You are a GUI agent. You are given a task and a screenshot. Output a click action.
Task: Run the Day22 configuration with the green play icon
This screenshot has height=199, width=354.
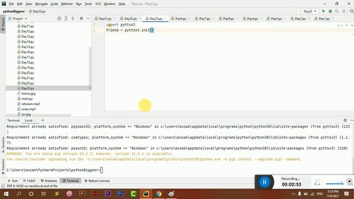[324, 11]
